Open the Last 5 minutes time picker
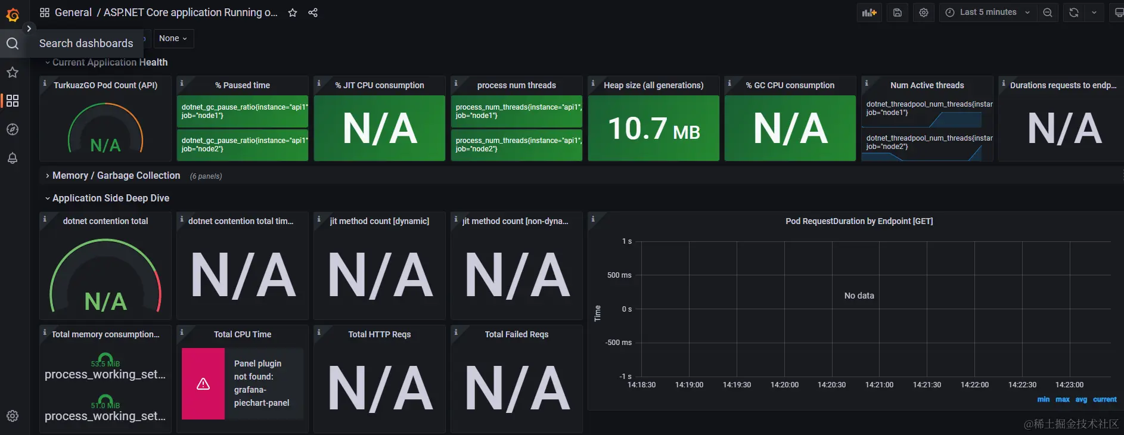 pos(988,13)
